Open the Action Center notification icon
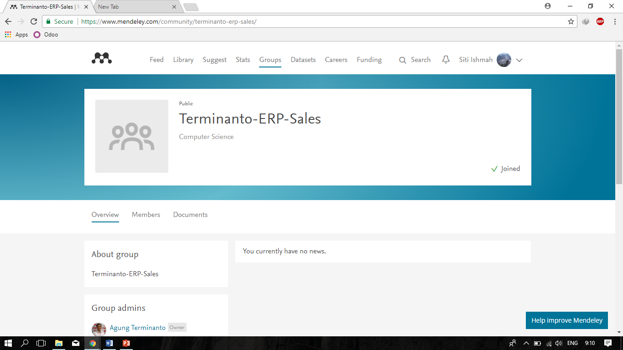623x350 pixels. pyautogui.click(x=608, y=343)
